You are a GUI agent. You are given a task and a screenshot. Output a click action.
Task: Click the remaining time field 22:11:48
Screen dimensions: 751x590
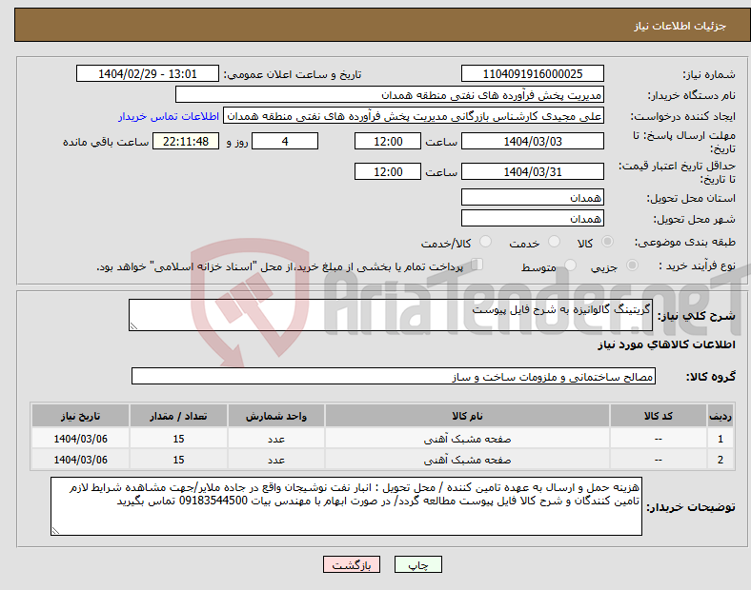click(186, 142)
